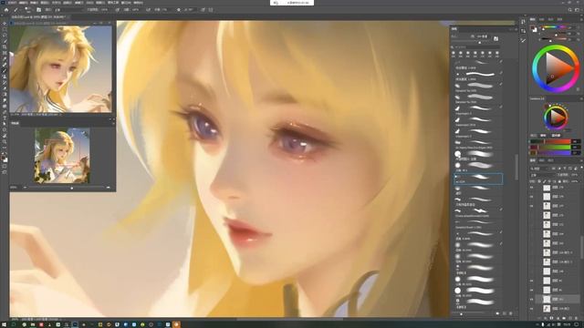Screen dimensions: 584x328
Task: Add layer mask from Layers panel bottom
Action: pos(551,318)
